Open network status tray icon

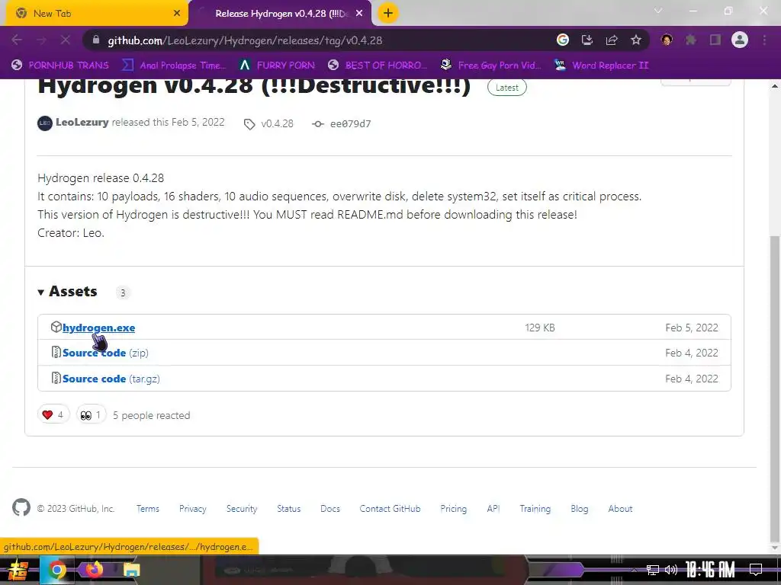coord(653,570)
